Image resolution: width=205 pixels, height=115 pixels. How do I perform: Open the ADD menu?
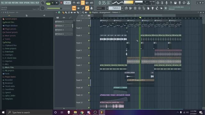(10, 3)
